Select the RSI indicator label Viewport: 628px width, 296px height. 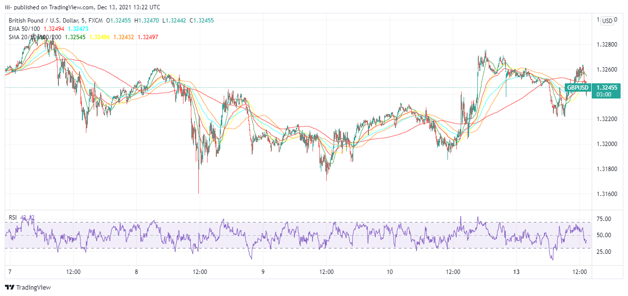(13, 218)
